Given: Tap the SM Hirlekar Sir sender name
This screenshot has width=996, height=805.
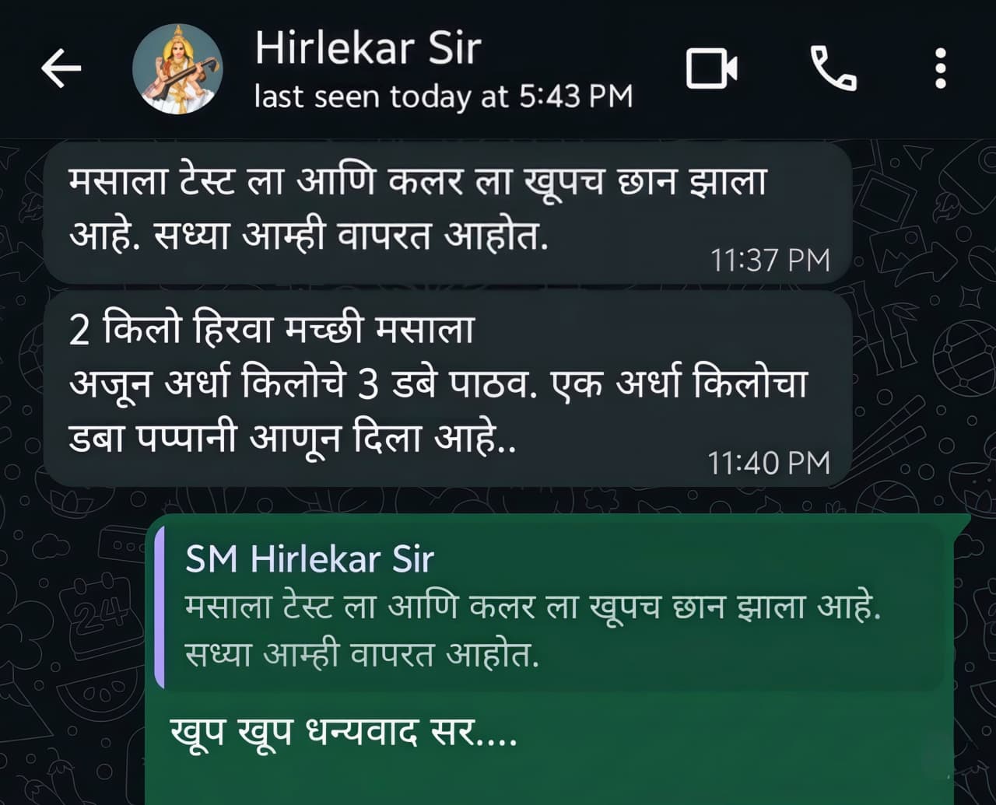Looking at the screenshot, I should pos(310,558).
